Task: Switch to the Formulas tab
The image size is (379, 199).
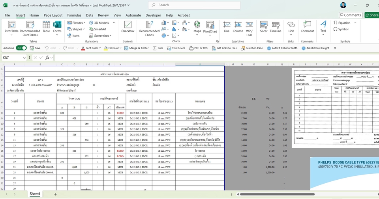Action: point(74,15)
